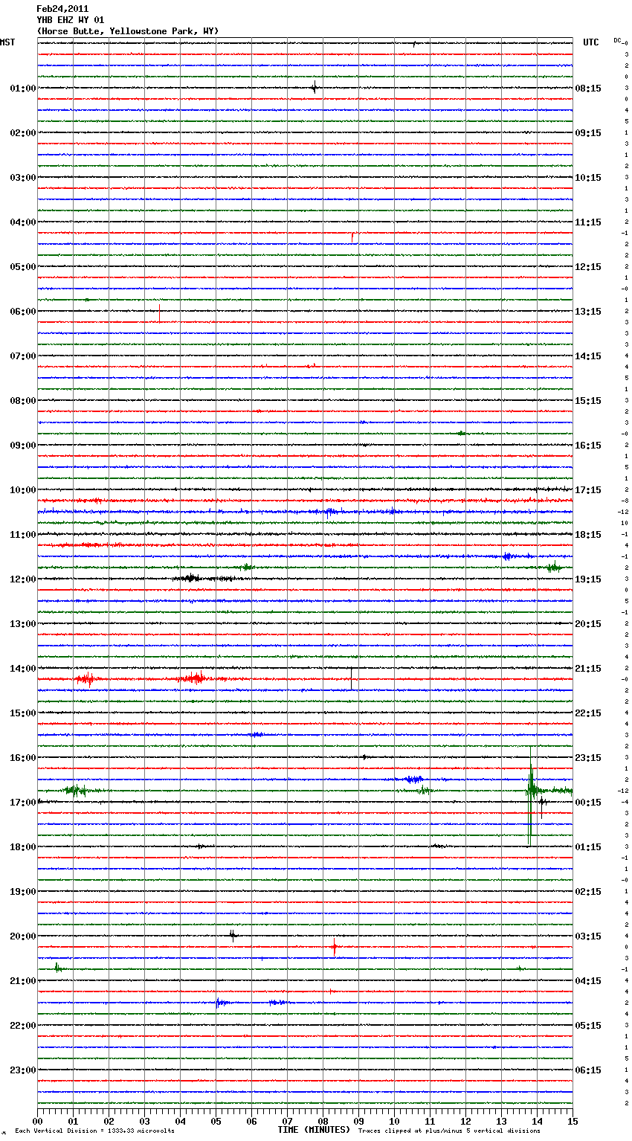This screenshot has height=1141, width=632.
Task: Select the 04:00 MST time label
Action: (23, 222)
